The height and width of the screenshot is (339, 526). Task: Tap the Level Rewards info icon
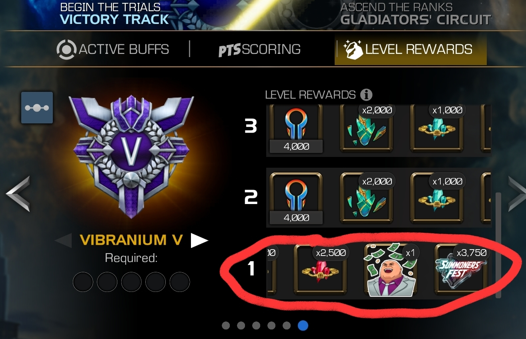[366, 95]
